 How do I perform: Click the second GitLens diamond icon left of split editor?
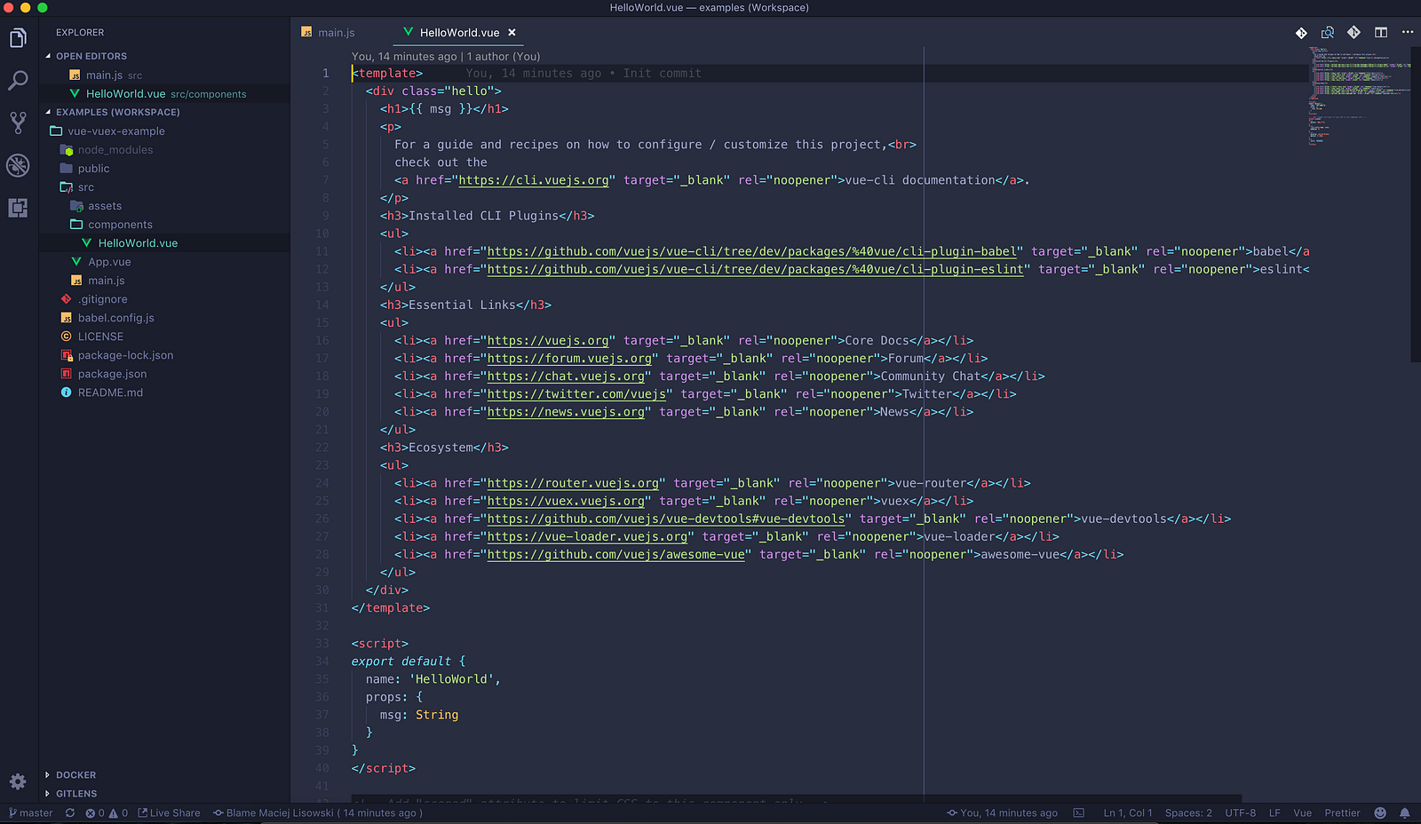(x=1354, y=33)
